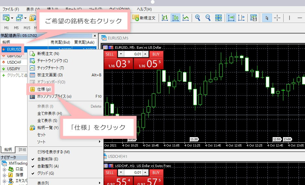This screenshot has width=305, height=185.
Task: Open the profiles toolbar icon
Action: point(19,18)
